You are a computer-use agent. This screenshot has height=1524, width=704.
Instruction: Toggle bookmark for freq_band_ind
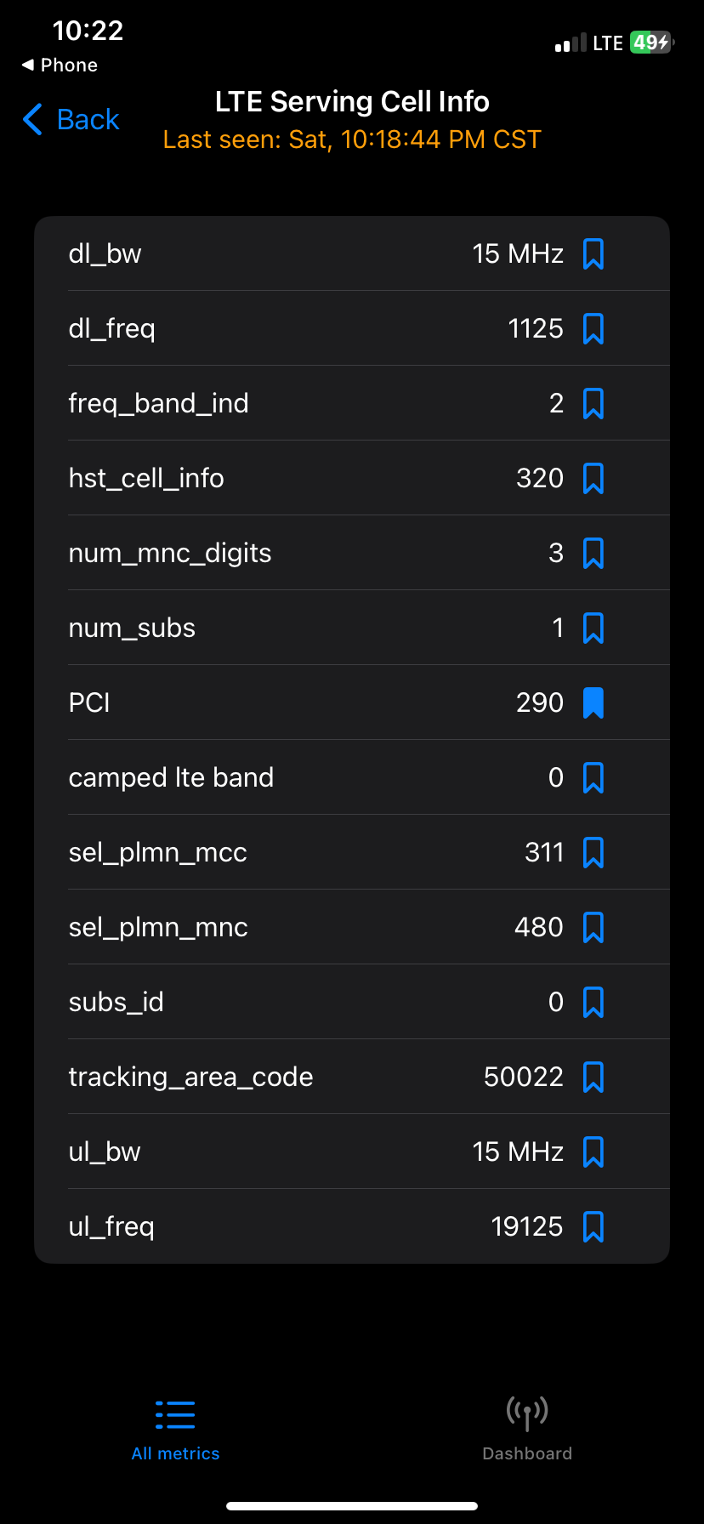coord(593,404)
